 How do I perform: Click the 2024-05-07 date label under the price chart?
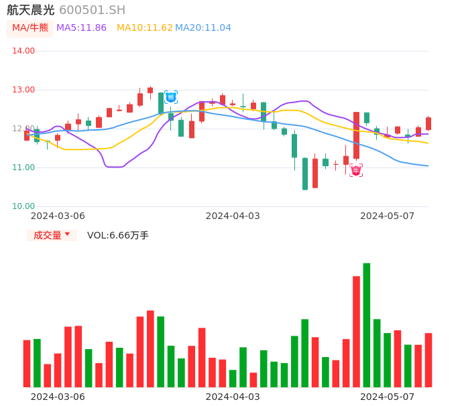point(387,216)
